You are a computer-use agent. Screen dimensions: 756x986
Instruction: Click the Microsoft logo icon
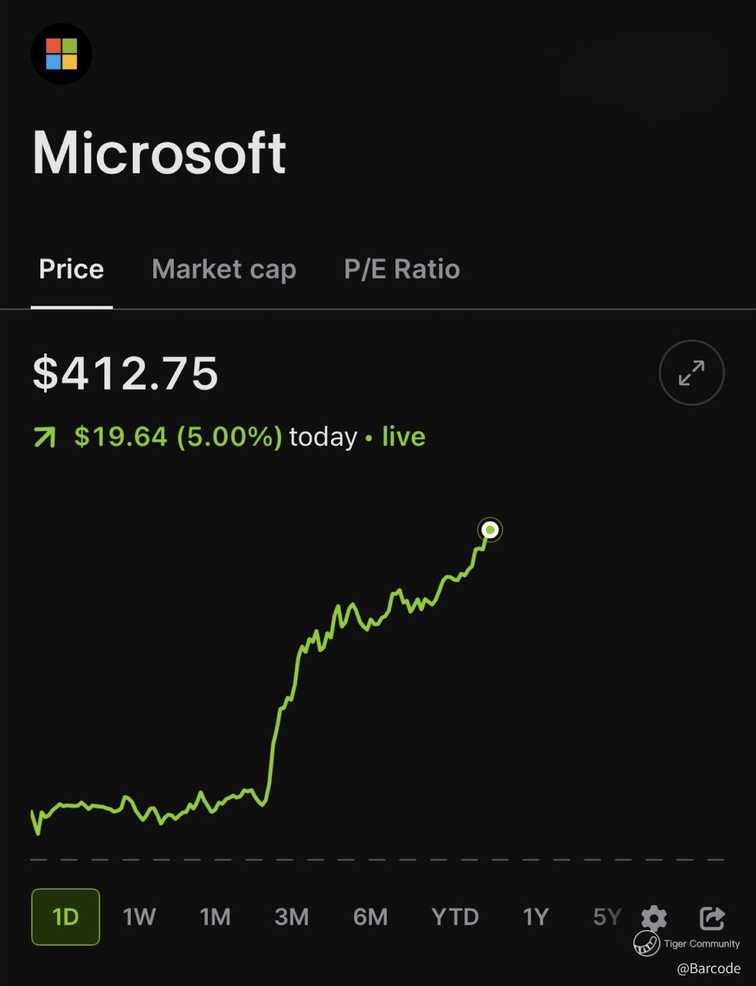point(61,54)
